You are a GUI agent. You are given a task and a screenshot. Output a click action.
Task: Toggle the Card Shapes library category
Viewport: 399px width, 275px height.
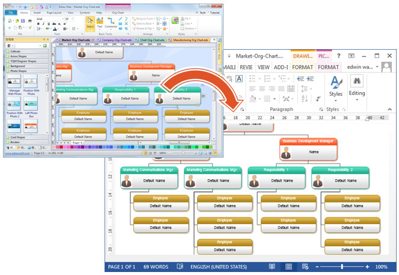point(27,137)
